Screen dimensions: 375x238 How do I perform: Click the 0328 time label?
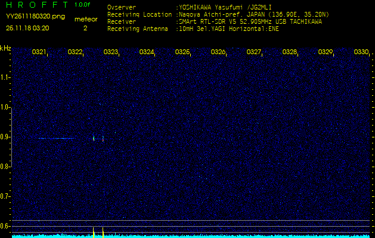(290, 52)
